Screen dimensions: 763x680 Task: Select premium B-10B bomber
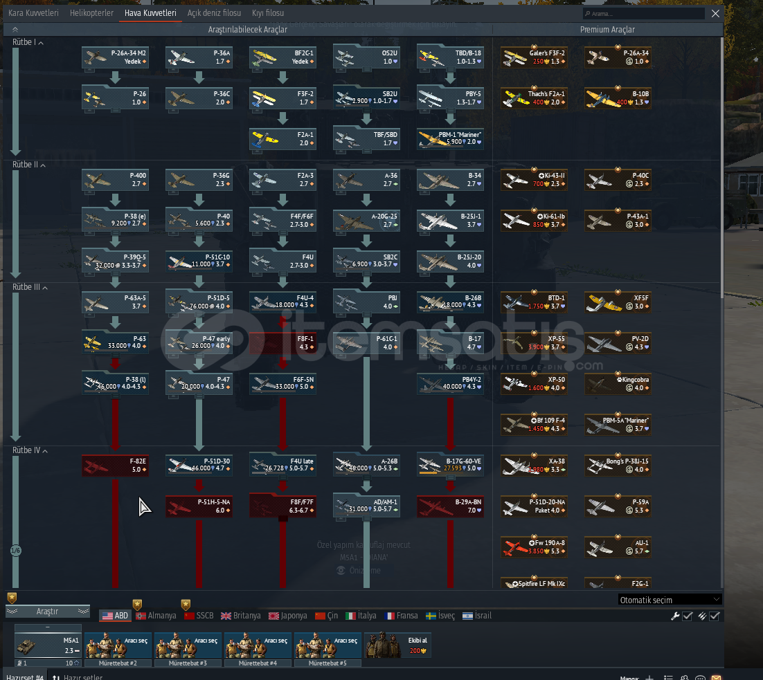click(618, 98)
